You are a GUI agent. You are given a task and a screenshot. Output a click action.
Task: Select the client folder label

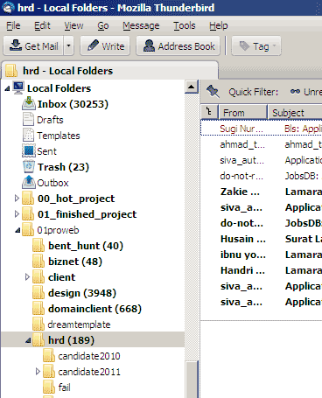click(x=62, y=277)
